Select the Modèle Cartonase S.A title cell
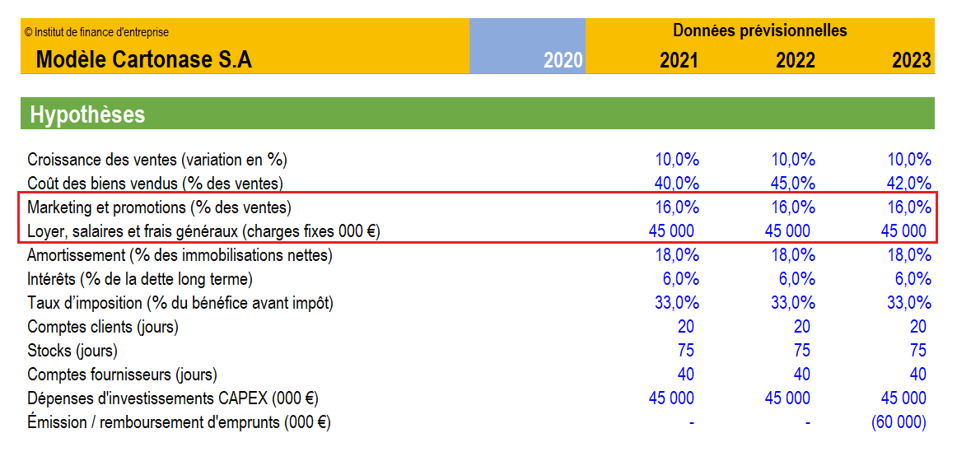Viewport: 957px width, 461px height. pos(144,60)
